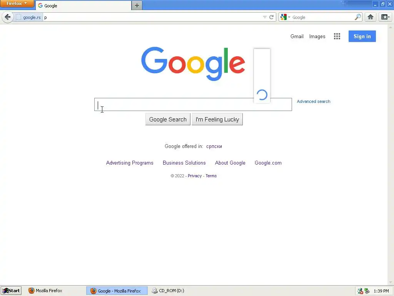Click the loading spinner popup above search box
The width and height of the screenshot is (394, 296).
pyautogui.click(x=262, y=76)
